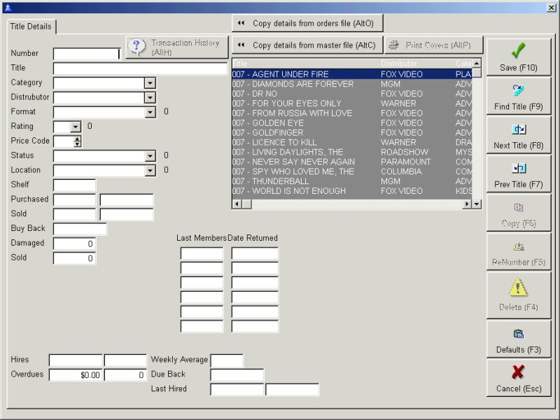This screenshot has height=420, width=560.
Task: Open the Location dropdown
Action: 149,170
